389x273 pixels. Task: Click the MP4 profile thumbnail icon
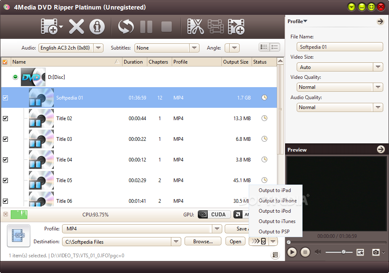click(19, 236)
